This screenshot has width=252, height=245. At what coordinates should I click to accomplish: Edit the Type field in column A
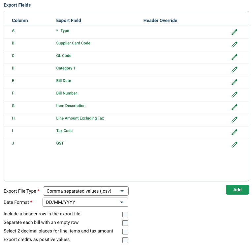[234, 32]
